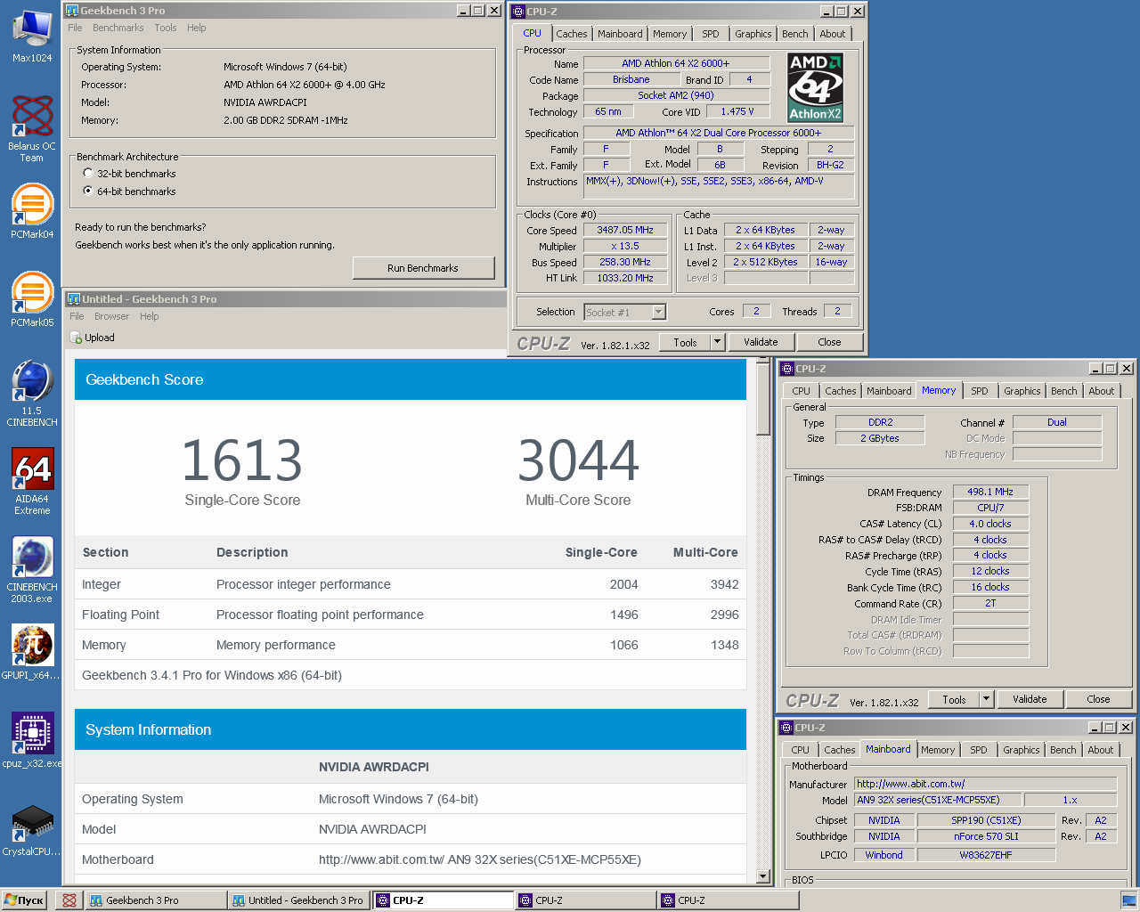Click the abit manufacturer URL field
The width and height of the screenshot is (1140, 912).
click(x=985, y=784)
